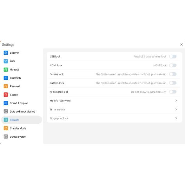This screenshot has width=185, height=185.
Task: Switch on the APK install lock
Action: click(x=173, y=92)
